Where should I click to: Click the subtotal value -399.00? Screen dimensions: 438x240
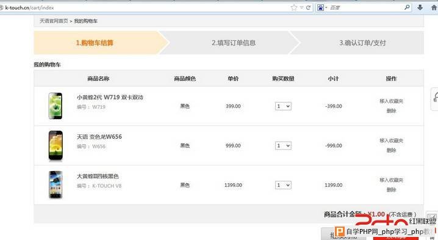click(x=334, y=106)
